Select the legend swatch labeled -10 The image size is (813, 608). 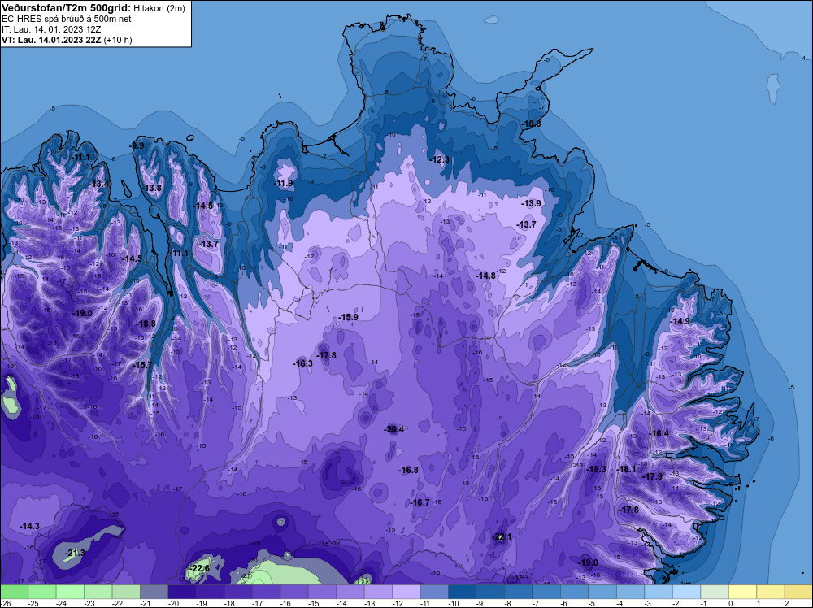tap(462, 592)
